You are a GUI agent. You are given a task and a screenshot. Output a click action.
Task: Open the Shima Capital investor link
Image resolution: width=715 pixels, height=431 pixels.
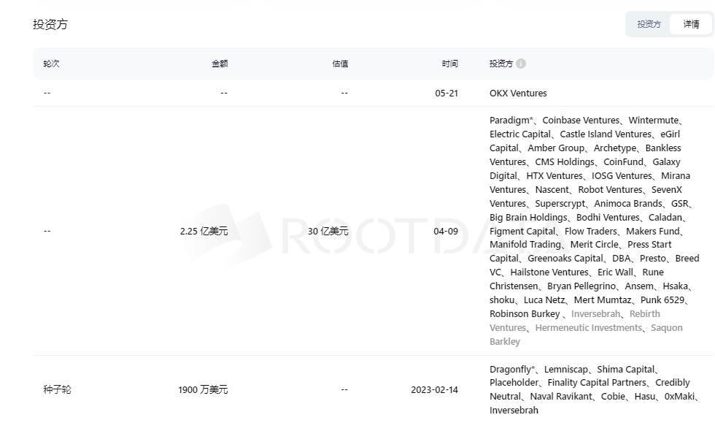626,369
